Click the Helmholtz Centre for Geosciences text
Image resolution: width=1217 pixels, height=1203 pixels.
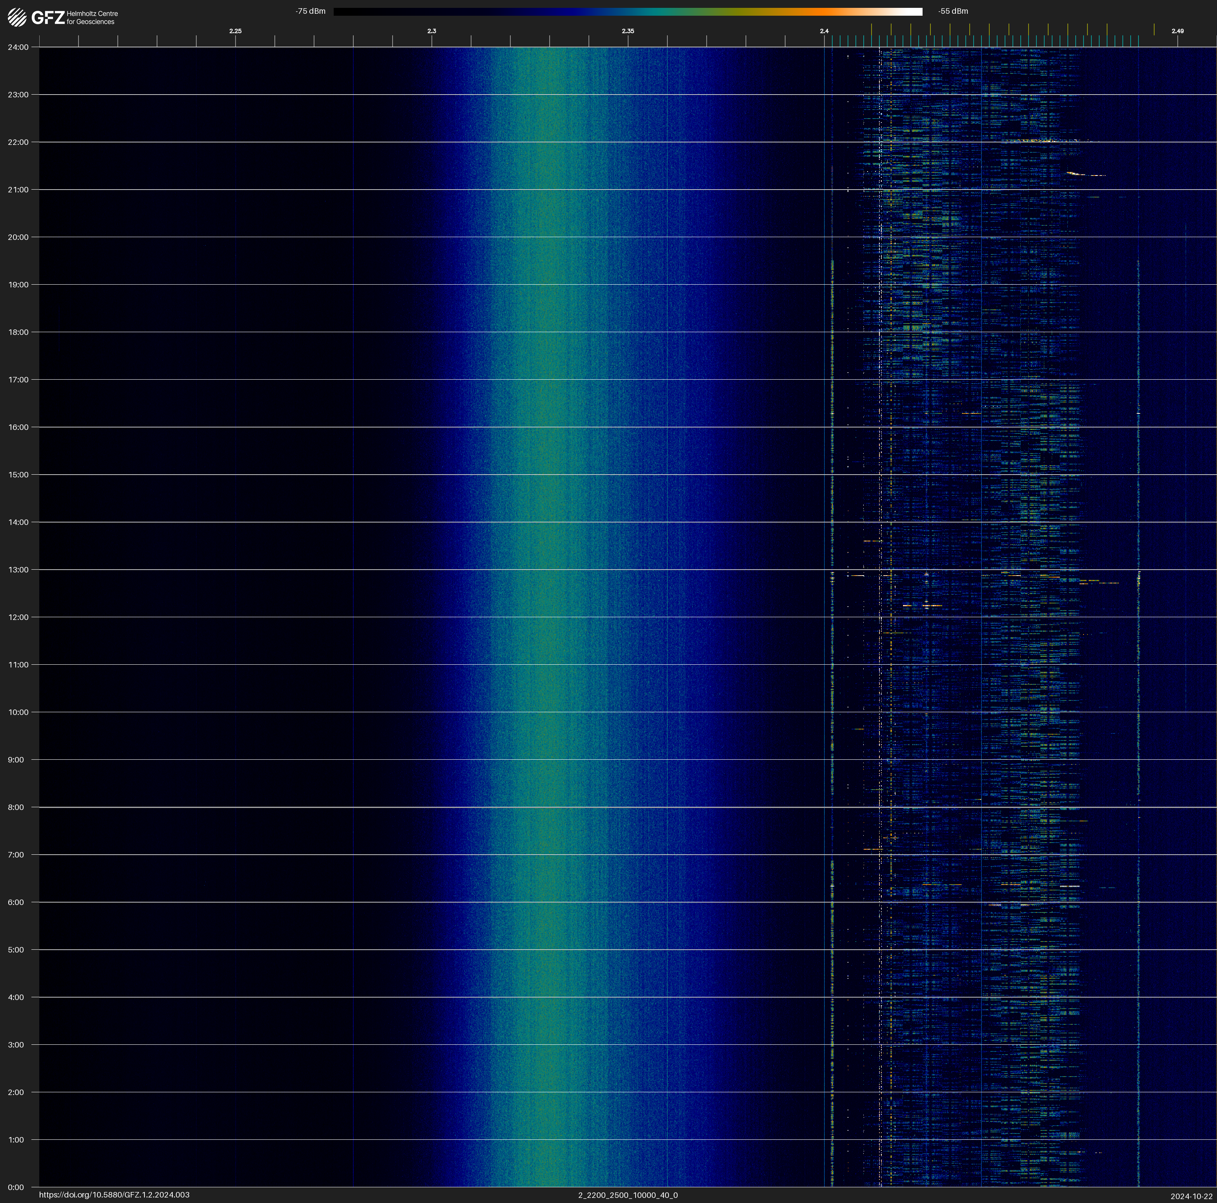pyautogui.click(x=92, y=18)
